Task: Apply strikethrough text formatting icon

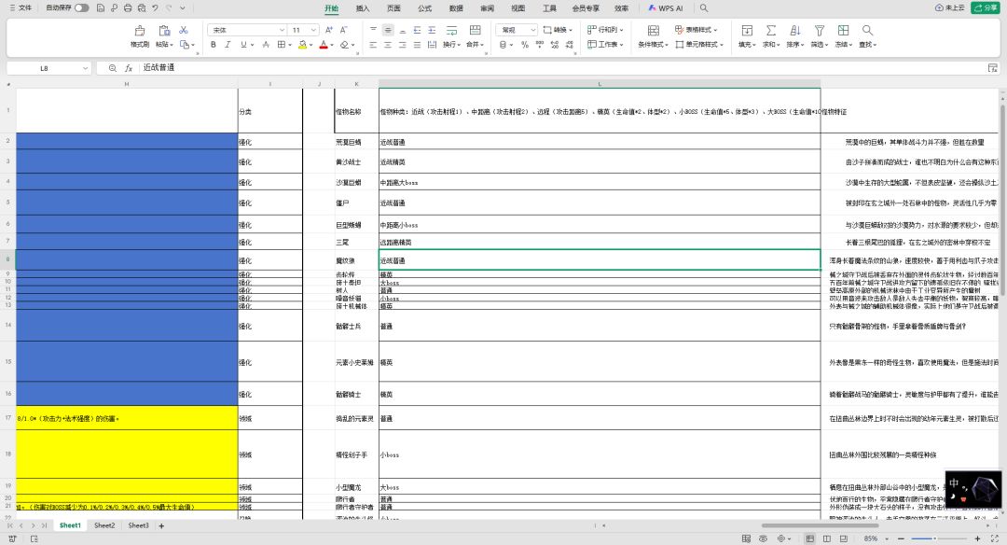Action: (x=266, y=45)
